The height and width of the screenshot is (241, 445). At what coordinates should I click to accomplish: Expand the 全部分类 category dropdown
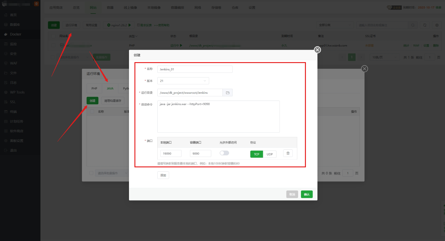(335, 25)
